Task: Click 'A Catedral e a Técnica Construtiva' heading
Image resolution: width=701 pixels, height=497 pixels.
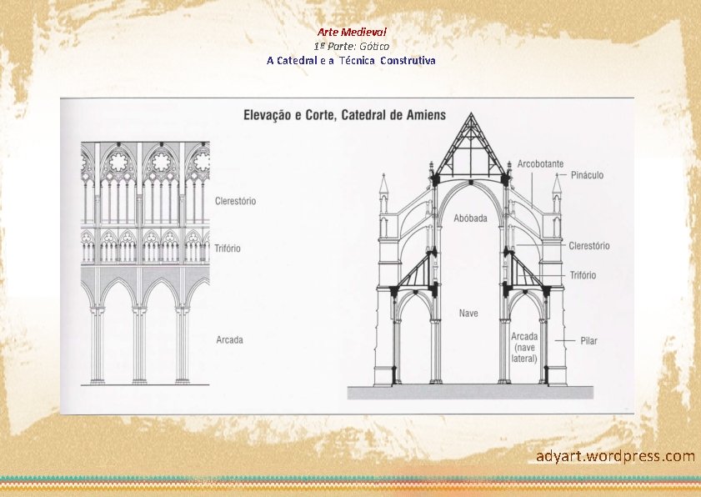Action: 351,60
